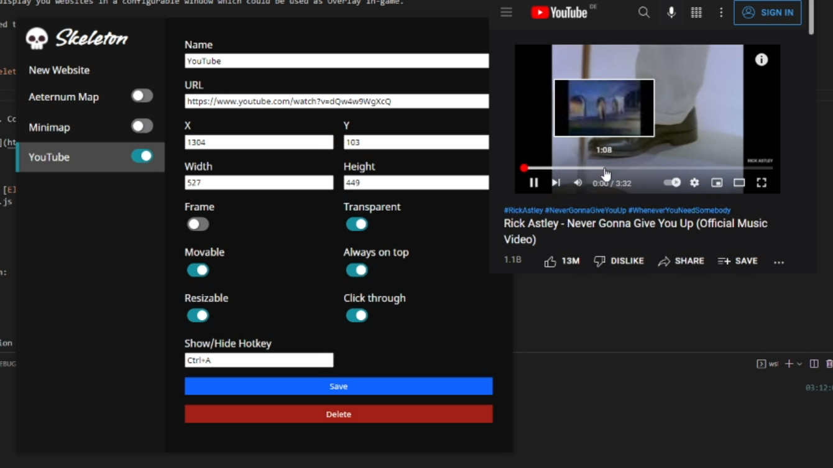Click the Dislike thumbs down button
The width and height of the screenshot is (833, 468).
[x=619, y=261]
